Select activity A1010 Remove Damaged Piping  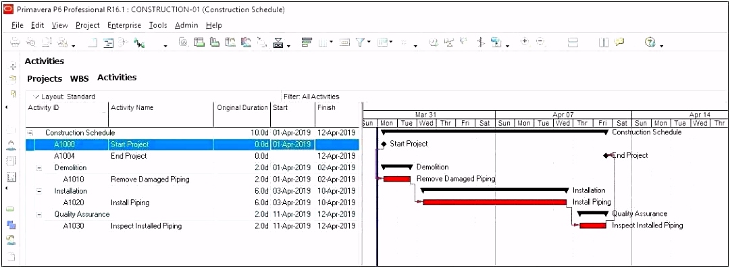(x=192, y=179)
